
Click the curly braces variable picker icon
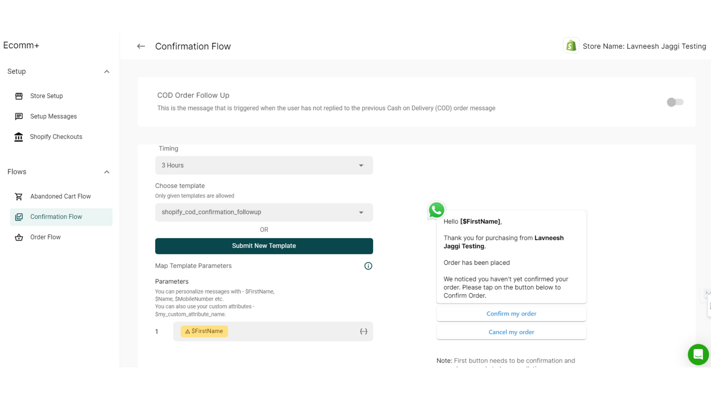point(363,331)
